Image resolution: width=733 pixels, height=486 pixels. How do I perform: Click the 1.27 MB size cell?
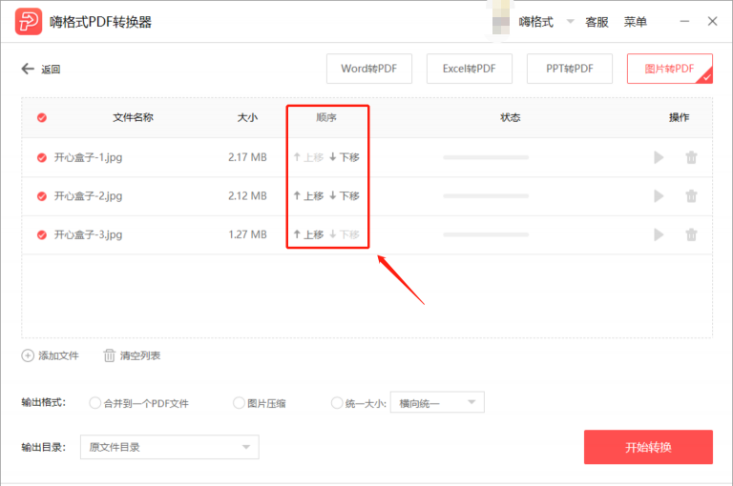[247, 234]
